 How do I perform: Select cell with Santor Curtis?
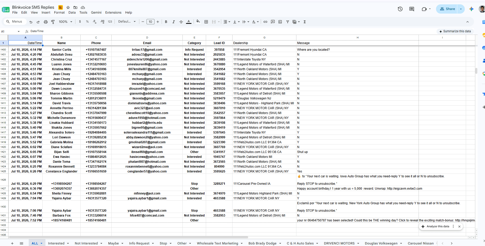(62, 50)
